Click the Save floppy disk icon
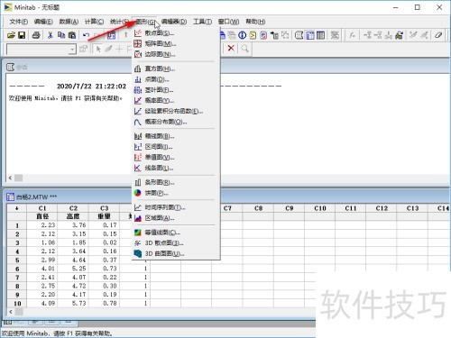This screenshot has height=338, width=451. [22, 35]
